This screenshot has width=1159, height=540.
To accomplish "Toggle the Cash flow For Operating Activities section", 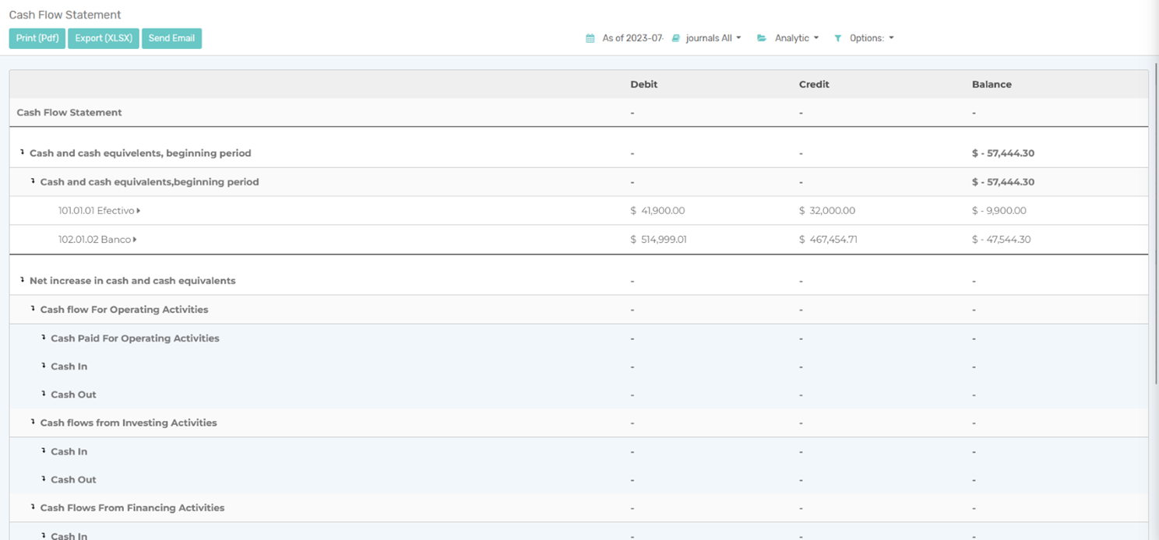I will pos(124,310).
